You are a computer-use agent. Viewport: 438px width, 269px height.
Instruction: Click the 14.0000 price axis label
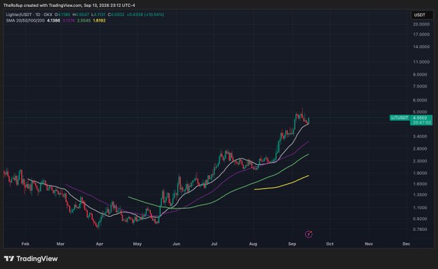[421, 46]
